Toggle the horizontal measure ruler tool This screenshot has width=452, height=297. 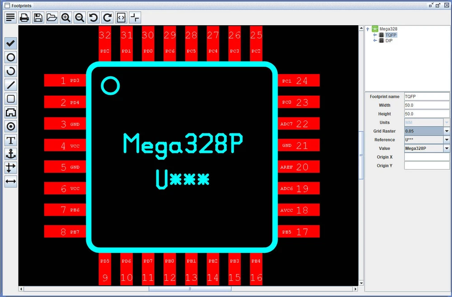tap(11, 182)
